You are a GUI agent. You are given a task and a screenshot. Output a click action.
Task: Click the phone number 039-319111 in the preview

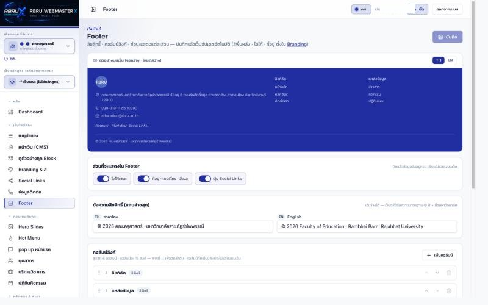(x=119, y=109)
